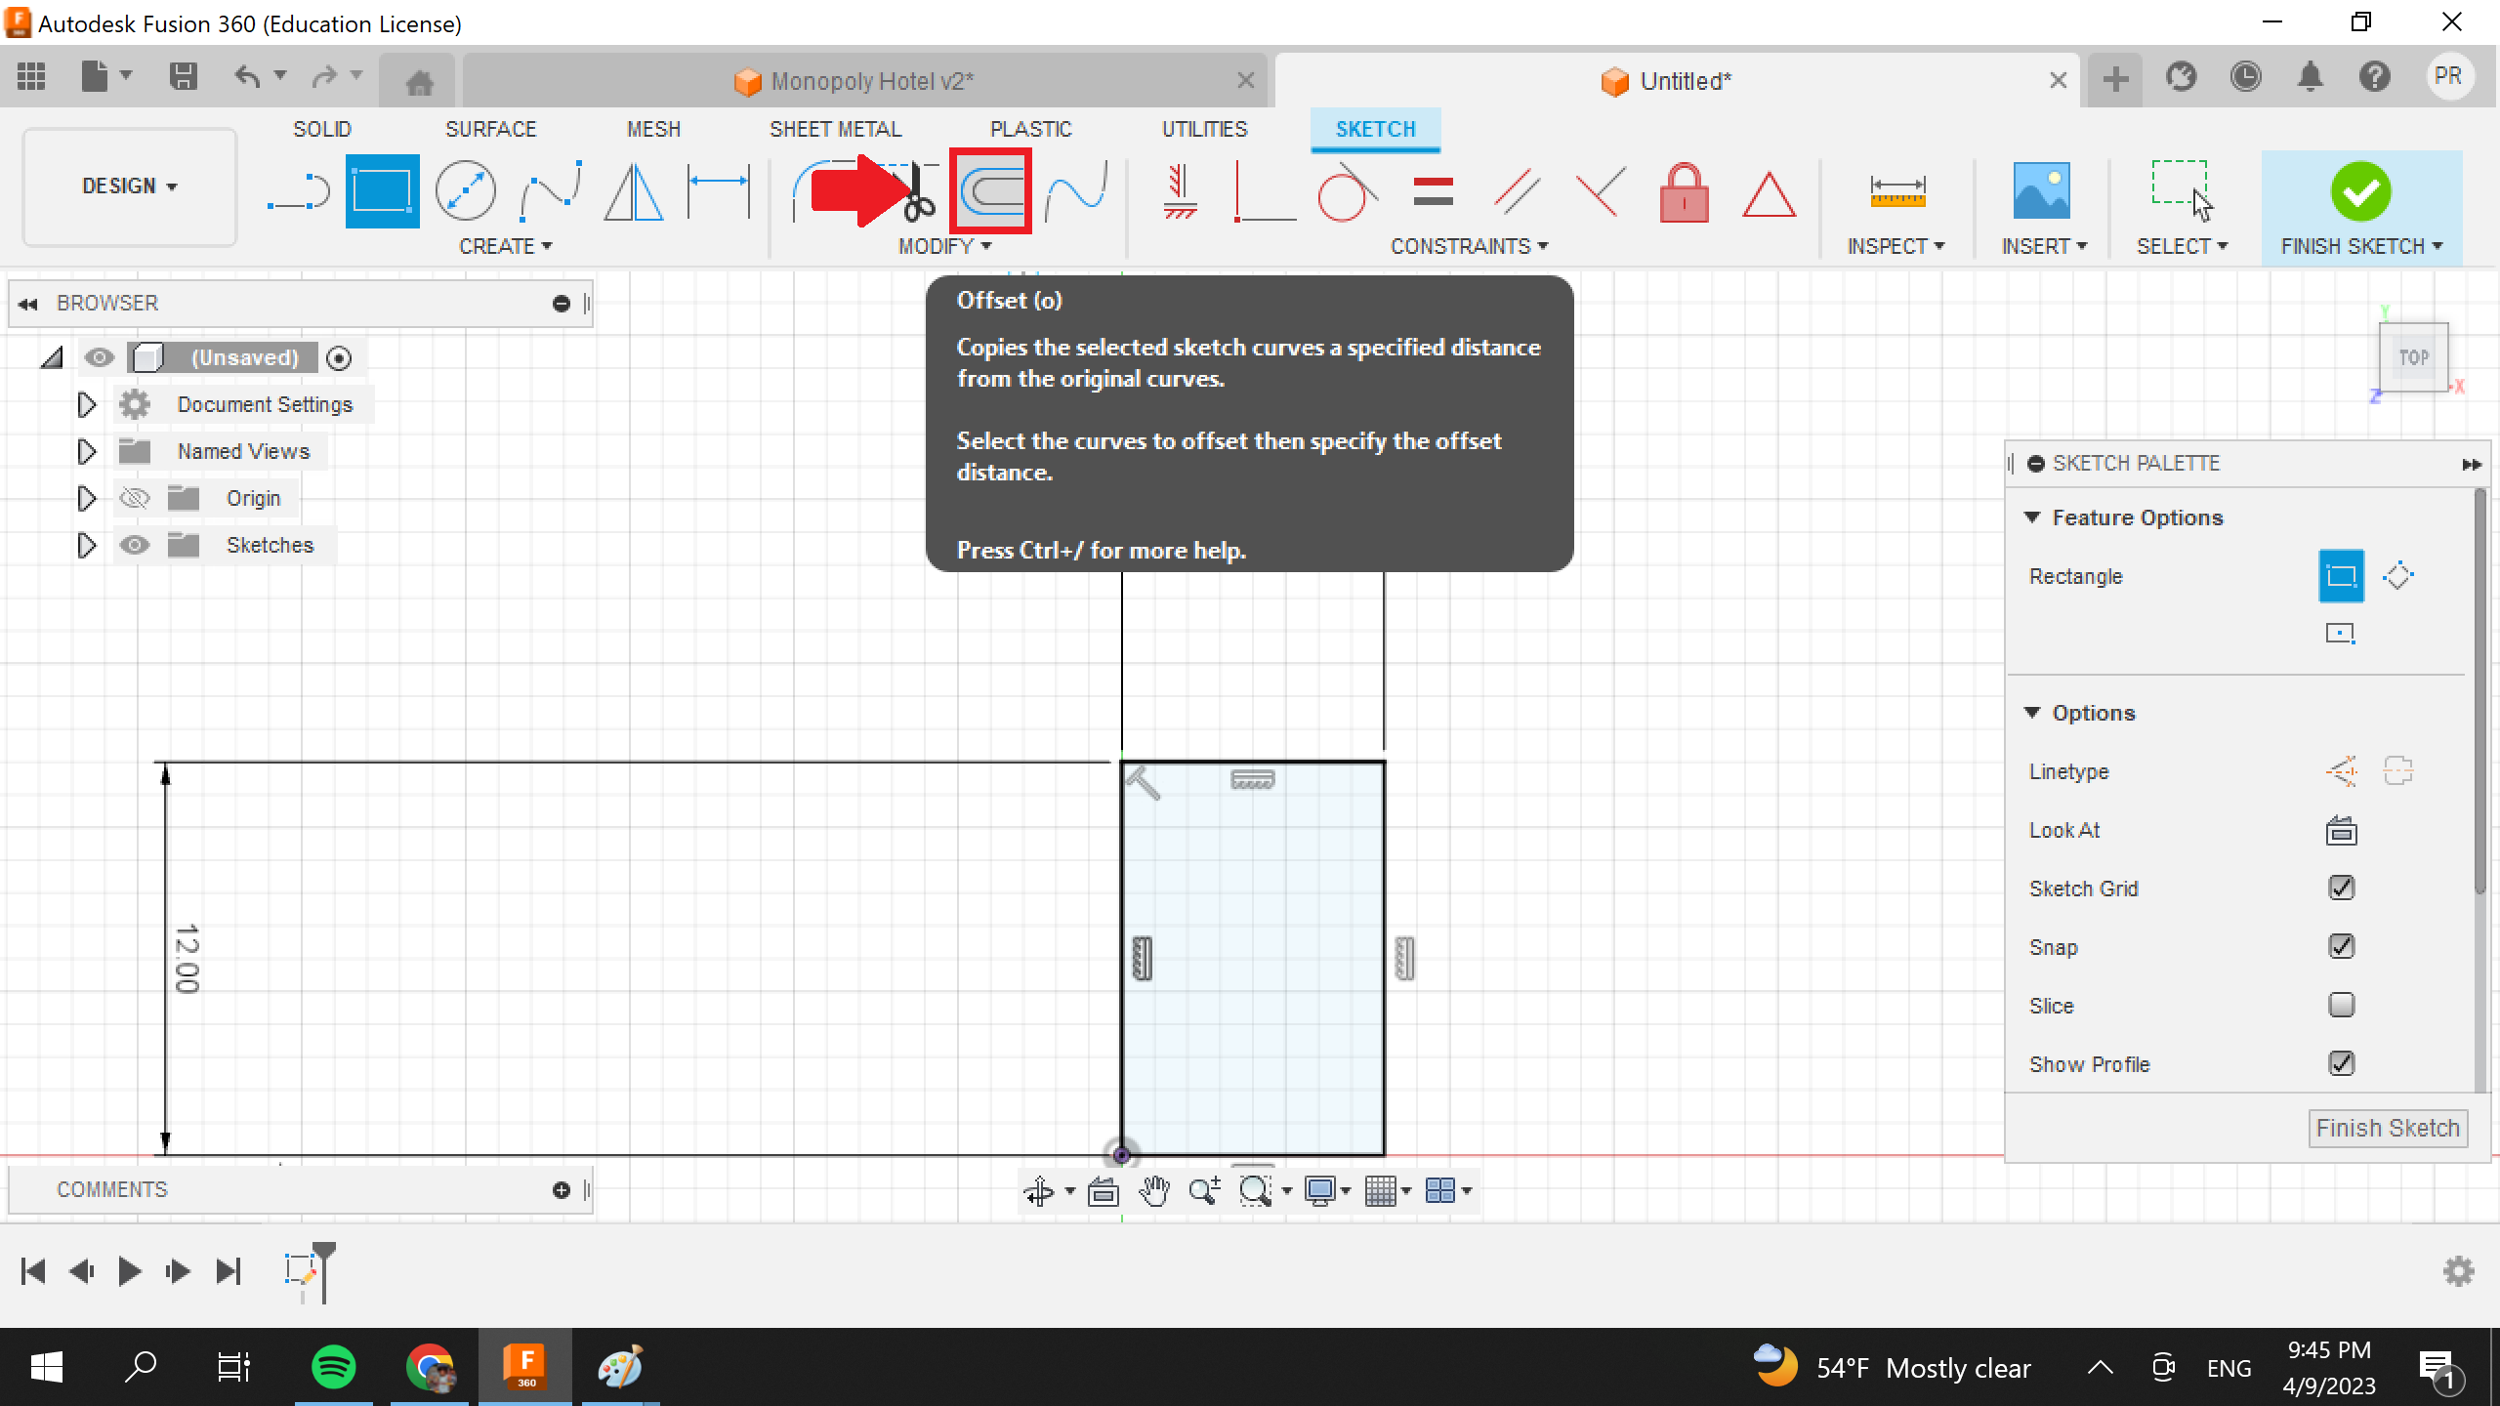Click the Finish Sketch button in Sketch Palette

point(2388,1128)
